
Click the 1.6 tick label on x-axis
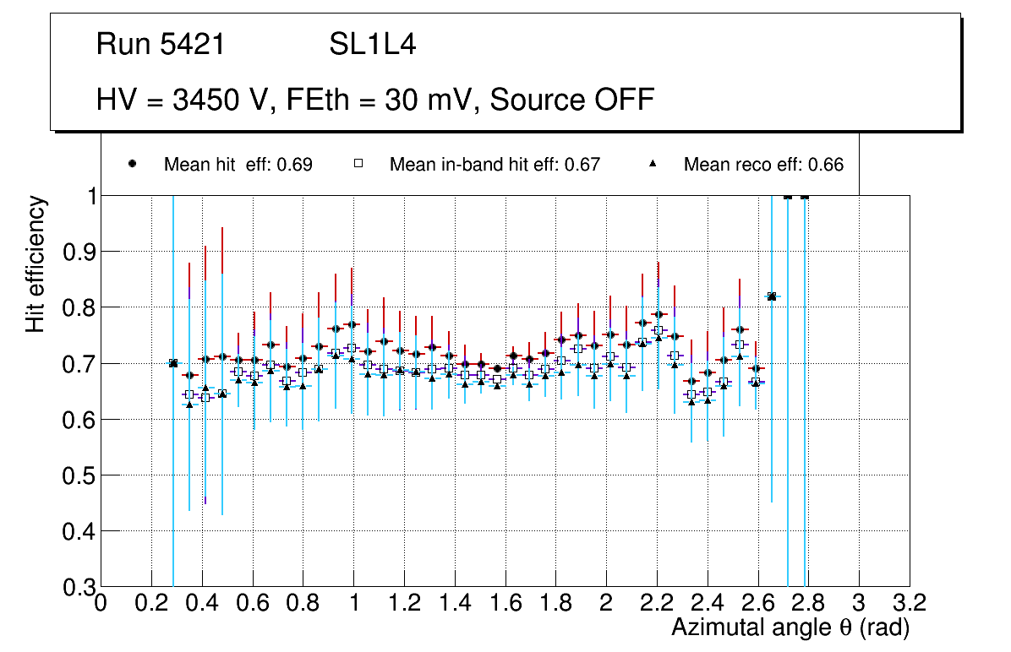pos(505,602)
